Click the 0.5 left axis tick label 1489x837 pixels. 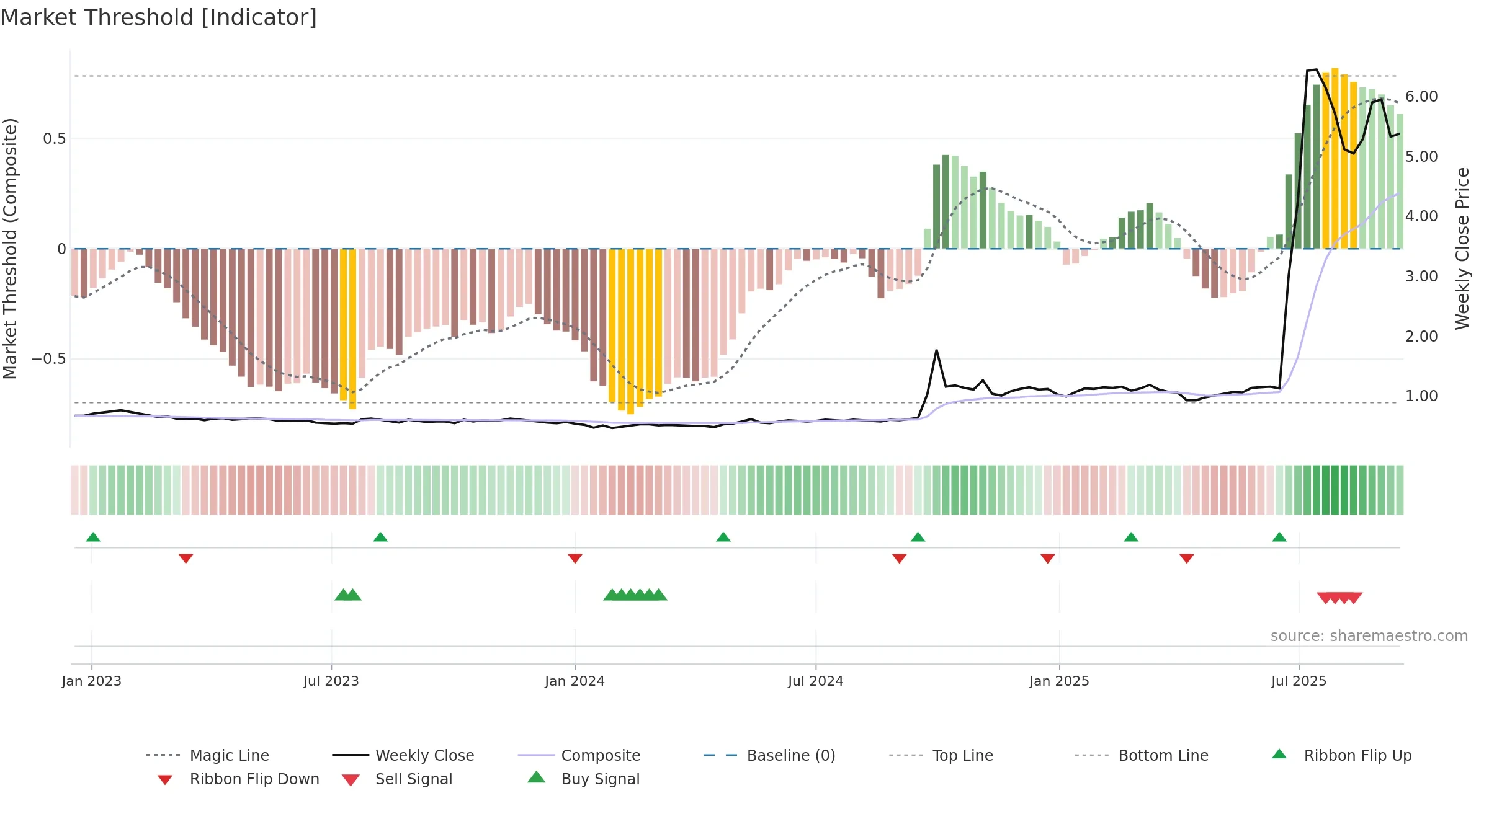pos(55,138)
